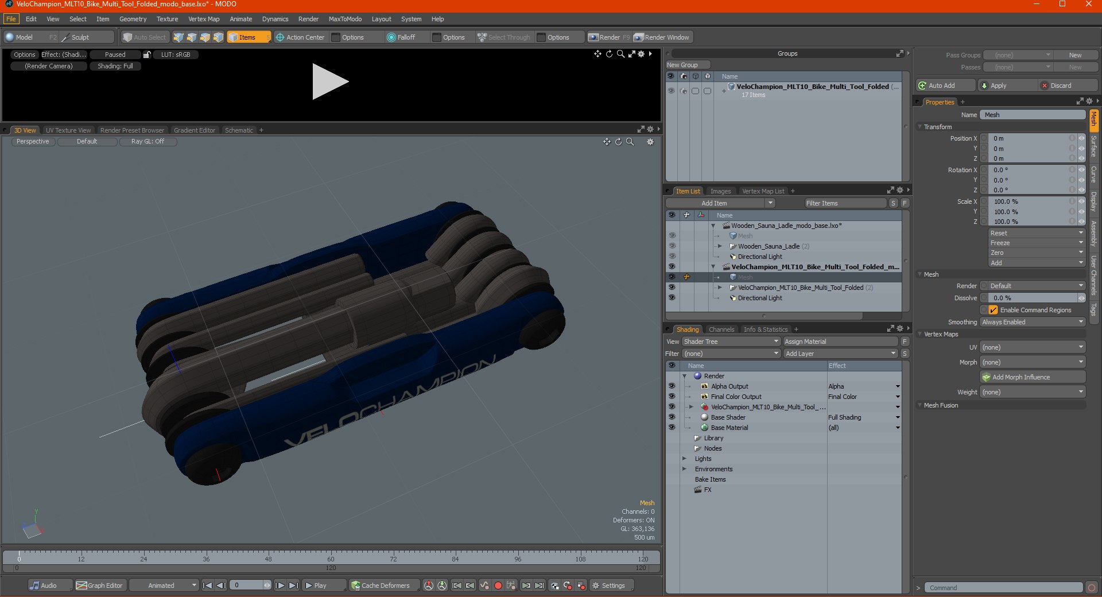Toggle visibility of selected Mesh item
Viewport: 1102px width, 597px height.
[672, 277]
